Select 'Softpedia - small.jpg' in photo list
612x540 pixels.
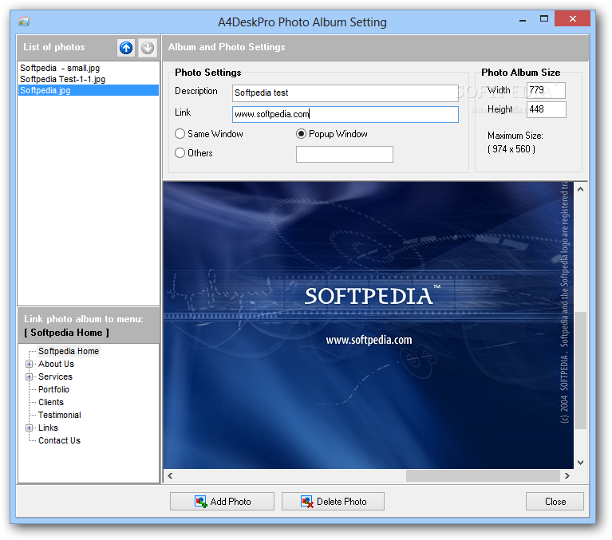(89, 68)
